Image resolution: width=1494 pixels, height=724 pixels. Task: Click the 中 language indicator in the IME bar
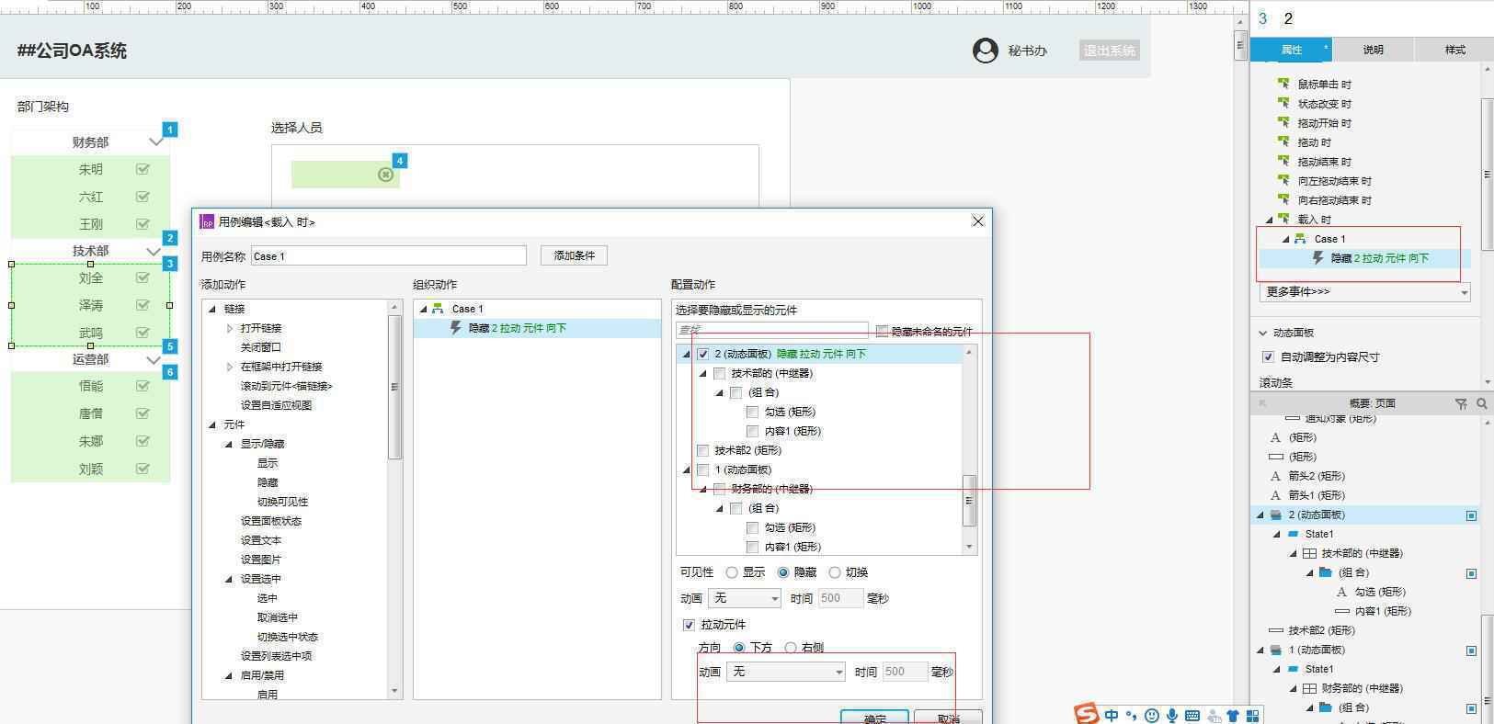click(1112, 716)
